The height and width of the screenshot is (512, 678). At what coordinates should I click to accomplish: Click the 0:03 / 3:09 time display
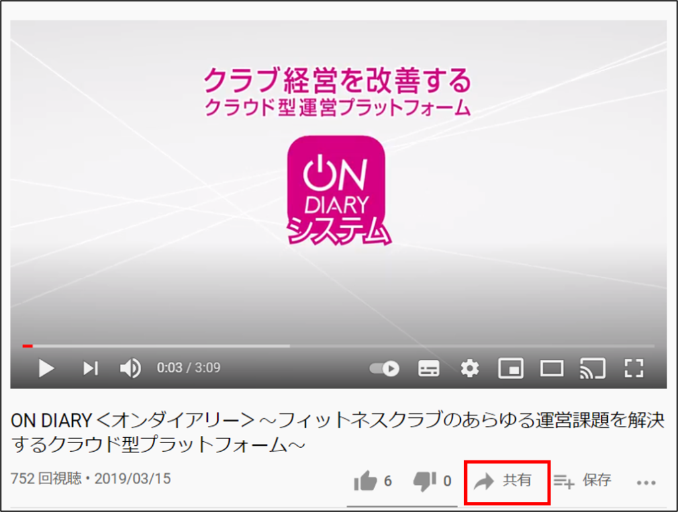point(189,368)
